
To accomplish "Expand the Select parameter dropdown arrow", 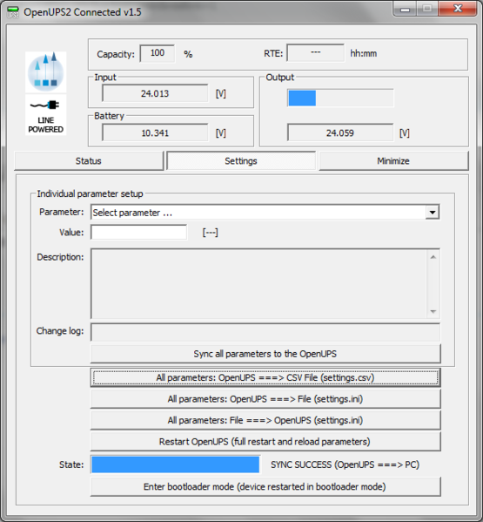I will pos(433,213).
